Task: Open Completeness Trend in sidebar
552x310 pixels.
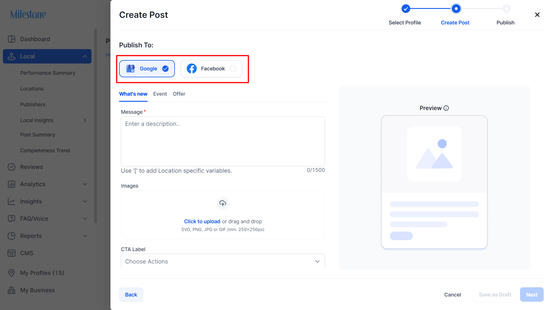Action: coord(45,151)
